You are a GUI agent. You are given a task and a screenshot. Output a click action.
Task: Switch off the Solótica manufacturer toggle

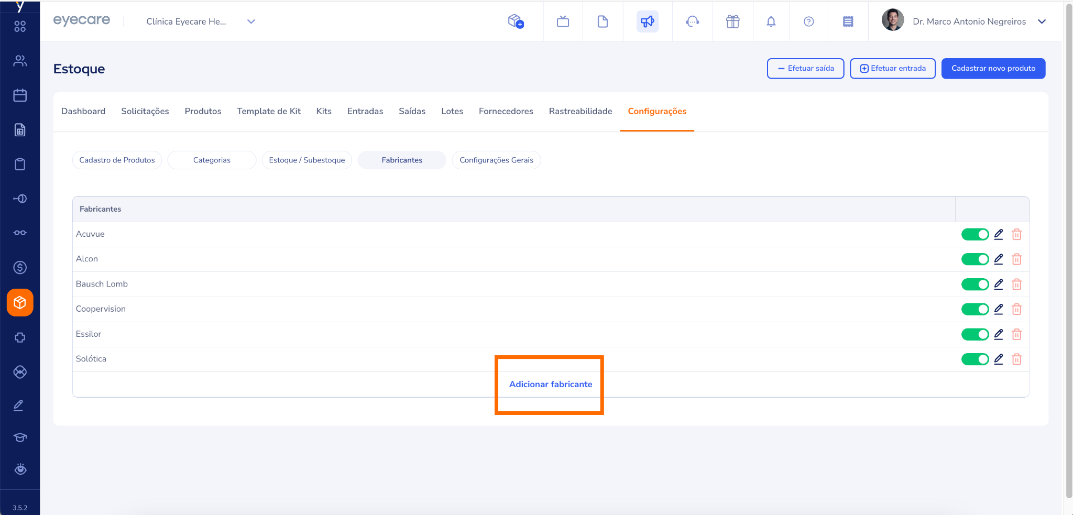click(975, 359)
